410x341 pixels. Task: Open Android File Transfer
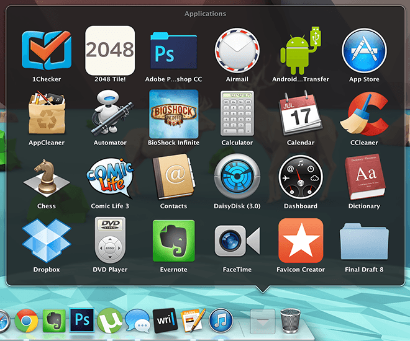pos(301,50)
